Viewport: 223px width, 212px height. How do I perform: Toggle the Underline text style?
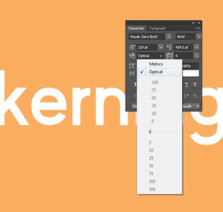(187, 85)
